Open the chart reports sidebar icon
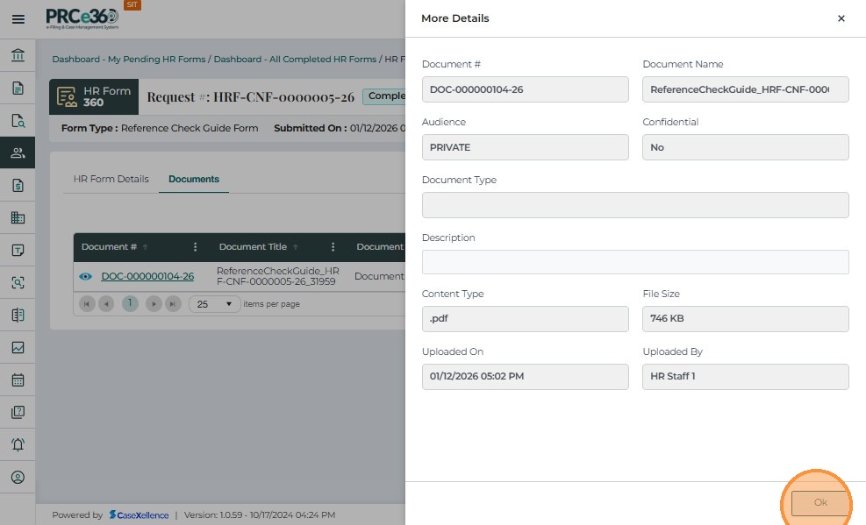866x525 pixels. click(18, 347)
